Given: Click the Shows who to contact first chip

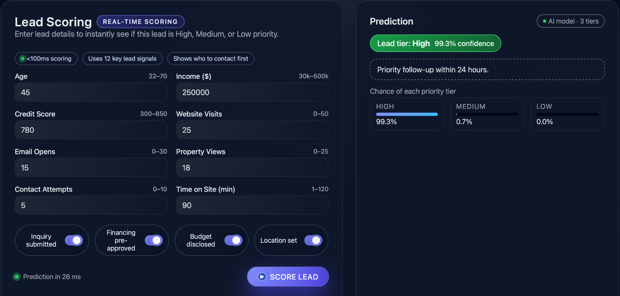Looking at the screenshot, I should pos(211,58).
